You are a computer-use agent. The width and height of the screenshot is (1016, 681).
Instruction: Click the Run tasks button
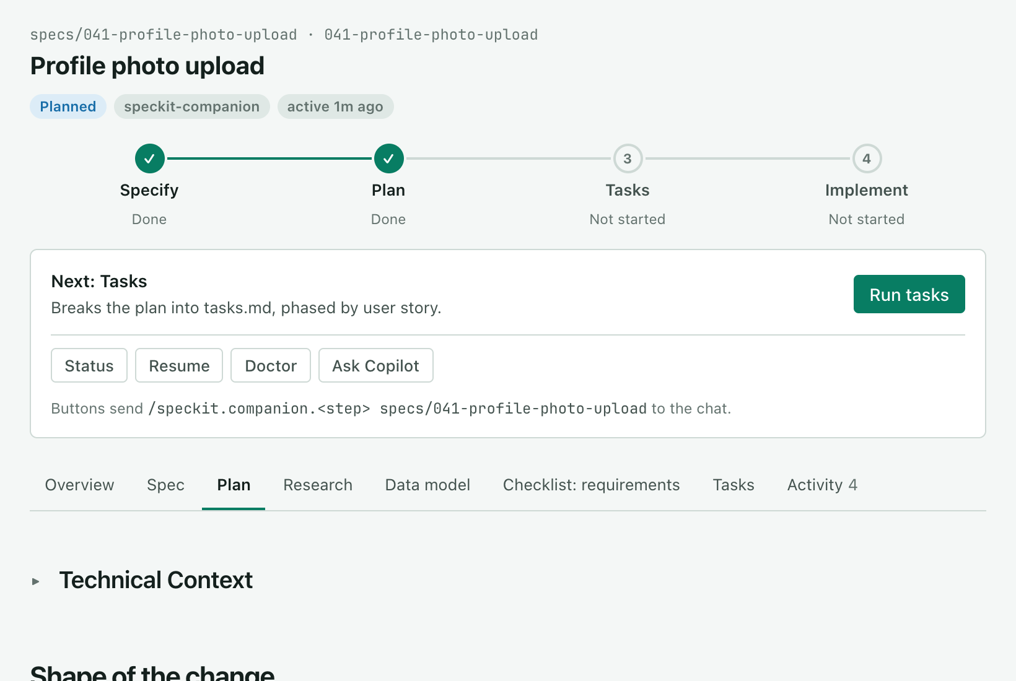point(909,294)
